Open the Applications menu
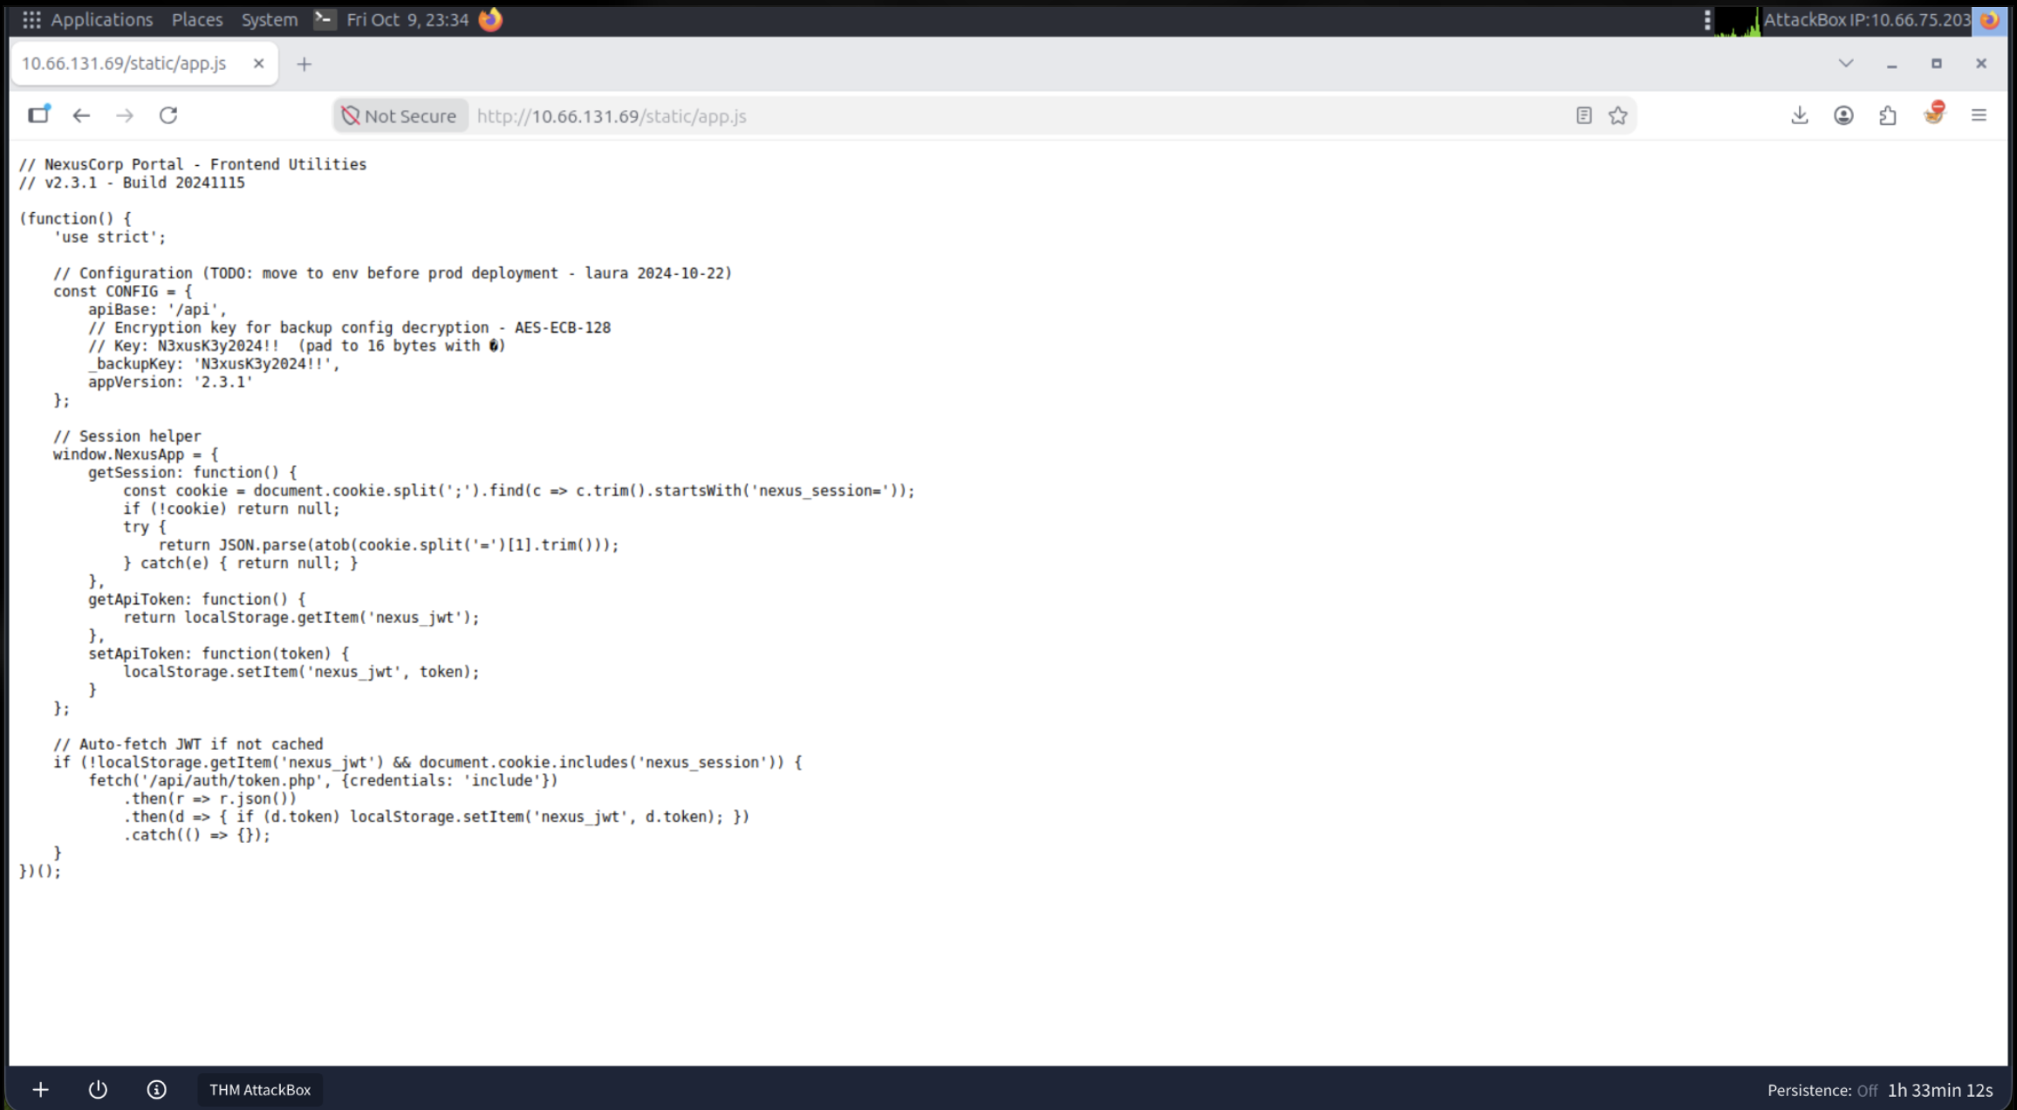The width and height of the screenshot is (2017, 1110). coord(101,19)
